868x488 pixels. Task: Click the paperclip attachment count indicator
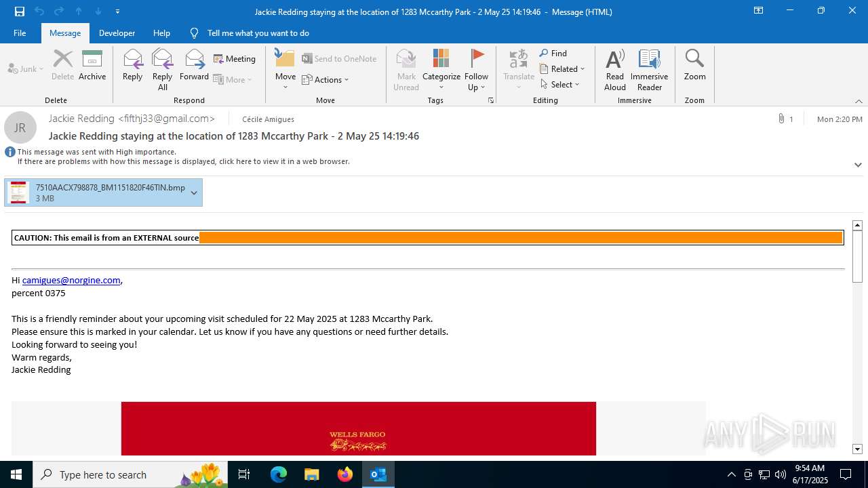point(785,119)
